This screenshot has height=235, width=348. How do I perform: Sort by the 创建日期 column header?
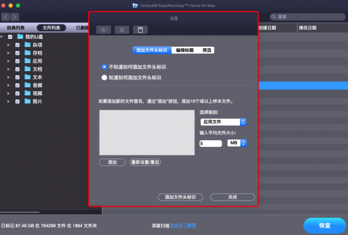tap(277, 28)
